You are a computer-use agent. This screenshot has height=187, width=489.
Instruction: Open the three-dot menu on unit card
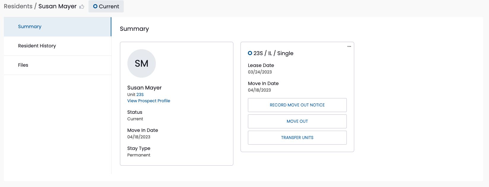pos(349,46)
